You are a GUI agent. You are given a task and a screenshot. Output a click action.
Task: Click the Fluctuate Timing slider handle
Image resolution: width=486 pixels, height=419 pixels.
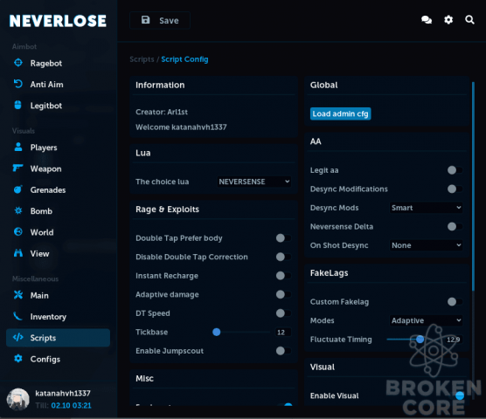[420, 340]
